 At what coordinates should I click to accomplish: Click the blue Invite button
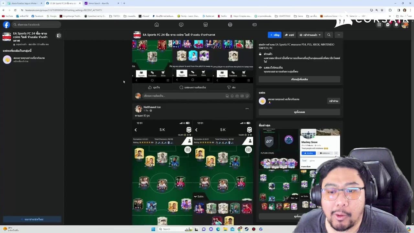(x=275, y=35)
